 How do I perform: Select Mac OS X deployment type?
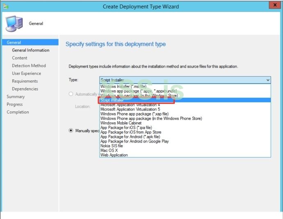coord(185,150)
